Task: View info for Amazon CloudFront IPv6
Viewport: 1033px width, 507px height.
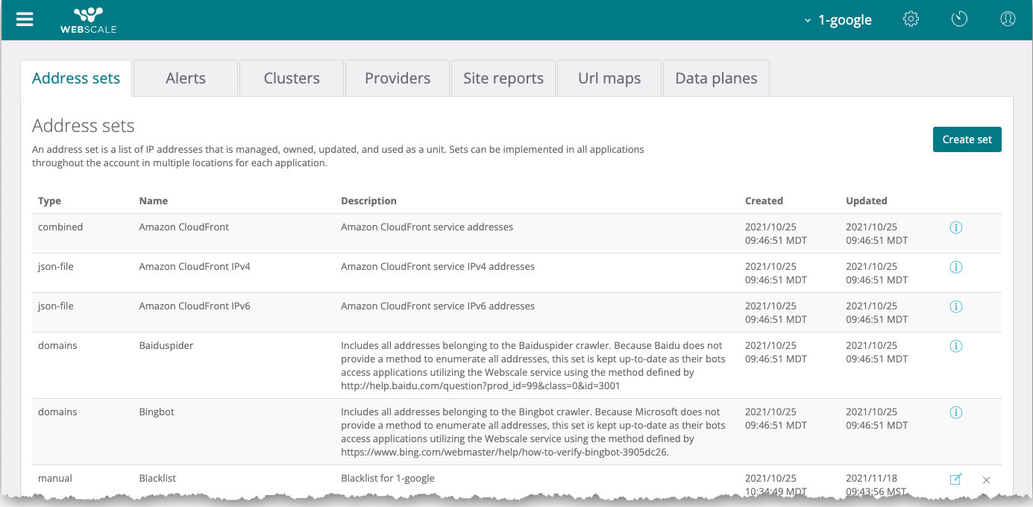Action: pyautogui.click(x=955, y=306)
